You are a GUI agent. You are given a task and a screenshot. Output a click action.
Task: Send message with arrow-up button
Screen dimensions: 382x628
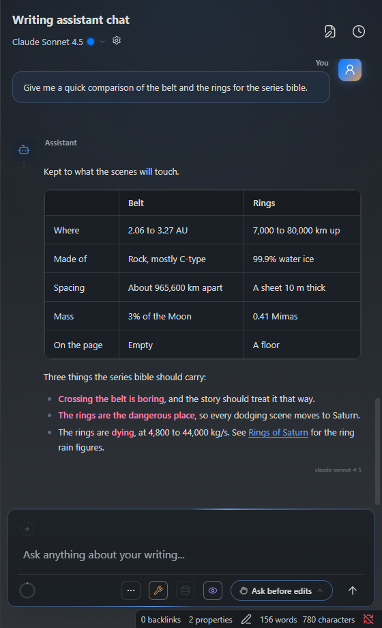coord(353,590)
